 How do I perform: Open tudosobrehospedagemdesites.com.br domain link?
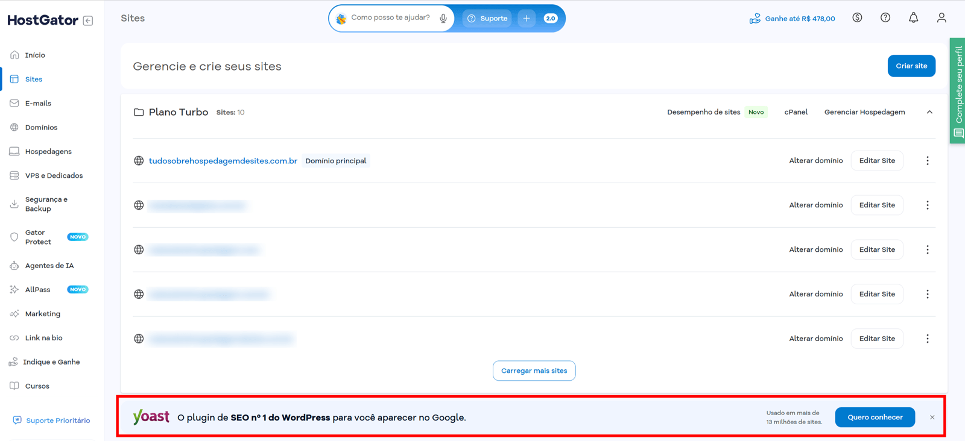pyautogui.click(x=223, y=161)
